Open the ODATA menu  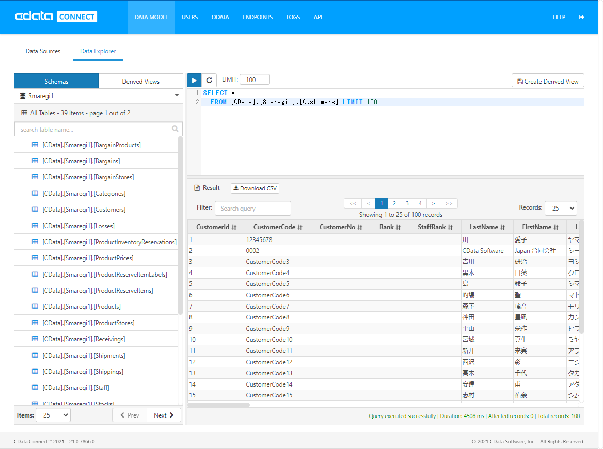click(x=220, y=17)
